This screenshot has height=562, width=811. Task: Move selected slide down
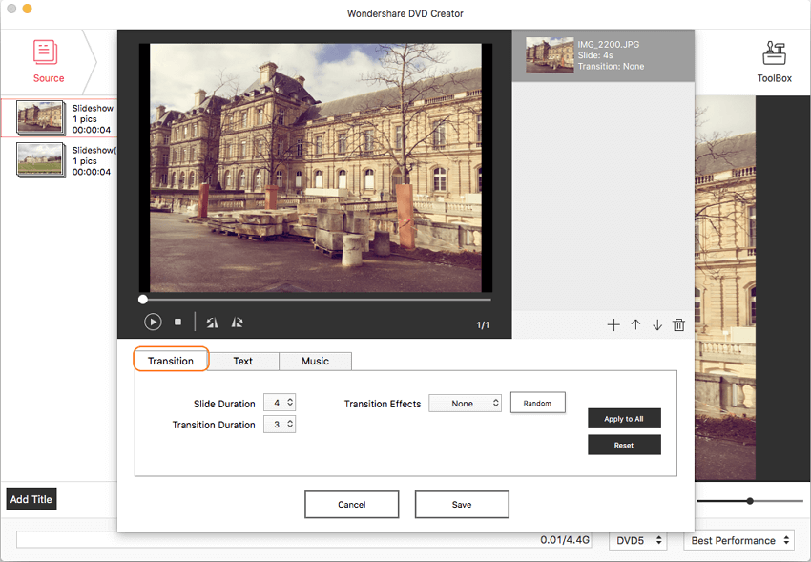657,325
